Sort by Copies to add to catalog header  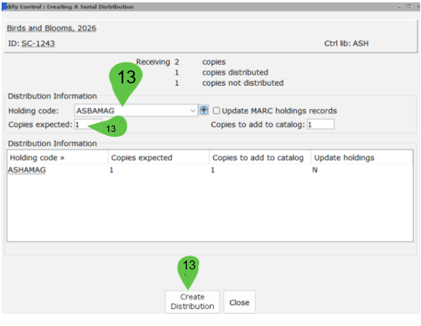click(x=260, y=158)
